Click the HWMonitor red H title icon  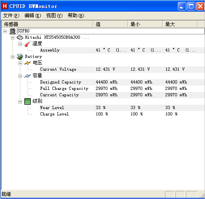(x=5, y=6)
